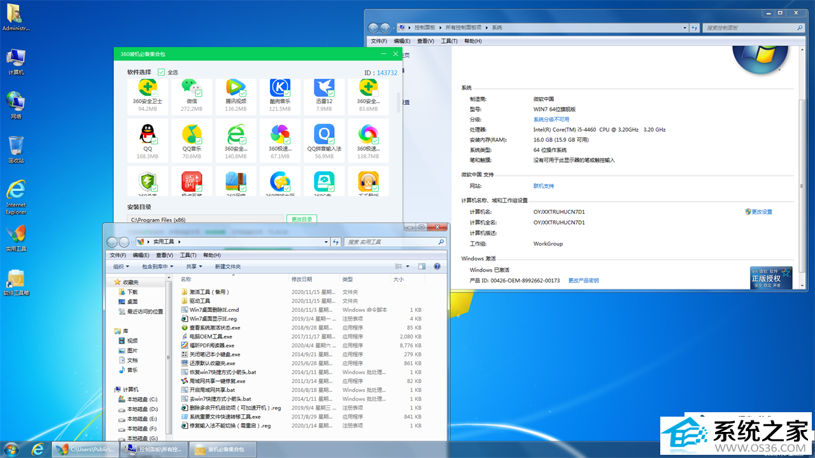Open help in the 实用工具 Explorer window

click(x=437, y=267)
